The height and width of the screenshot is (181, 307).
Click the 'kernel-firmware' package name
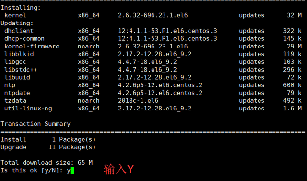point(32,47)
